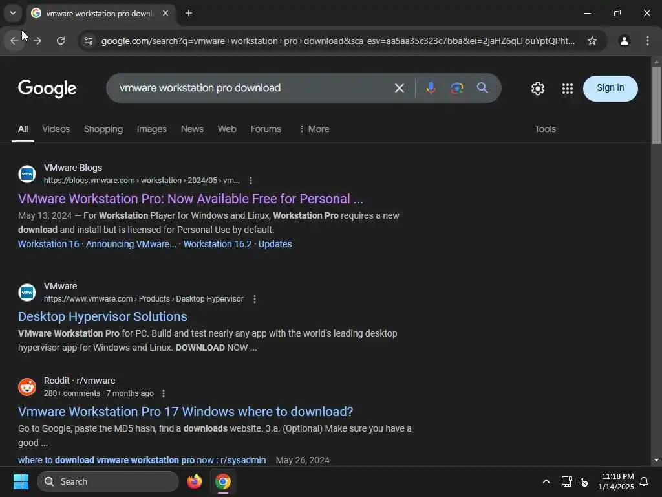The image size is (662, 497).
Task: Reload the current page
Action: (x=61, y=41)
